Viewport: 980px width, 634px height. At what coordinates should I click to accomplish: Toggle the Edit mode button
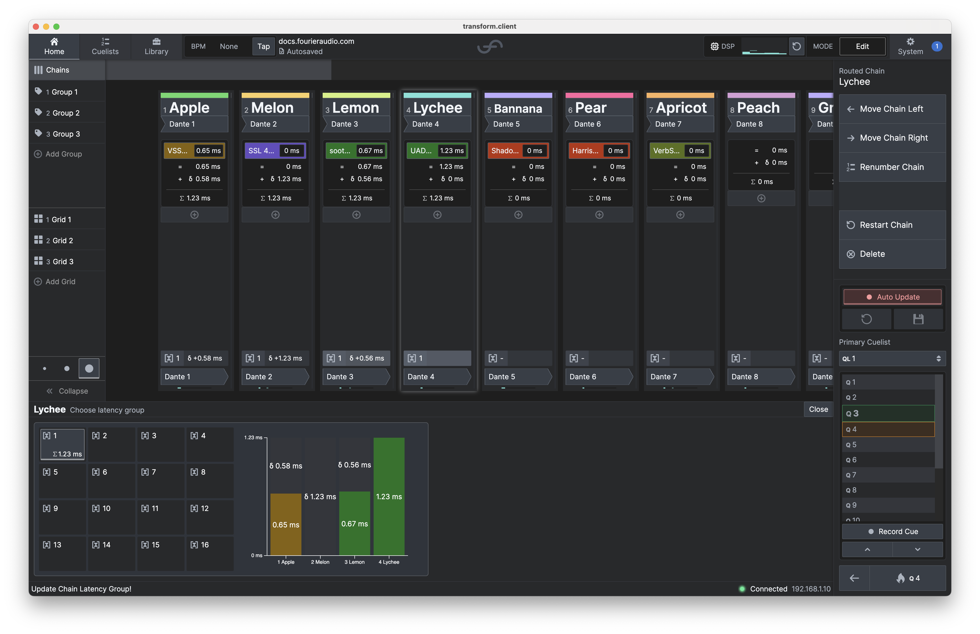click(862, 47)
